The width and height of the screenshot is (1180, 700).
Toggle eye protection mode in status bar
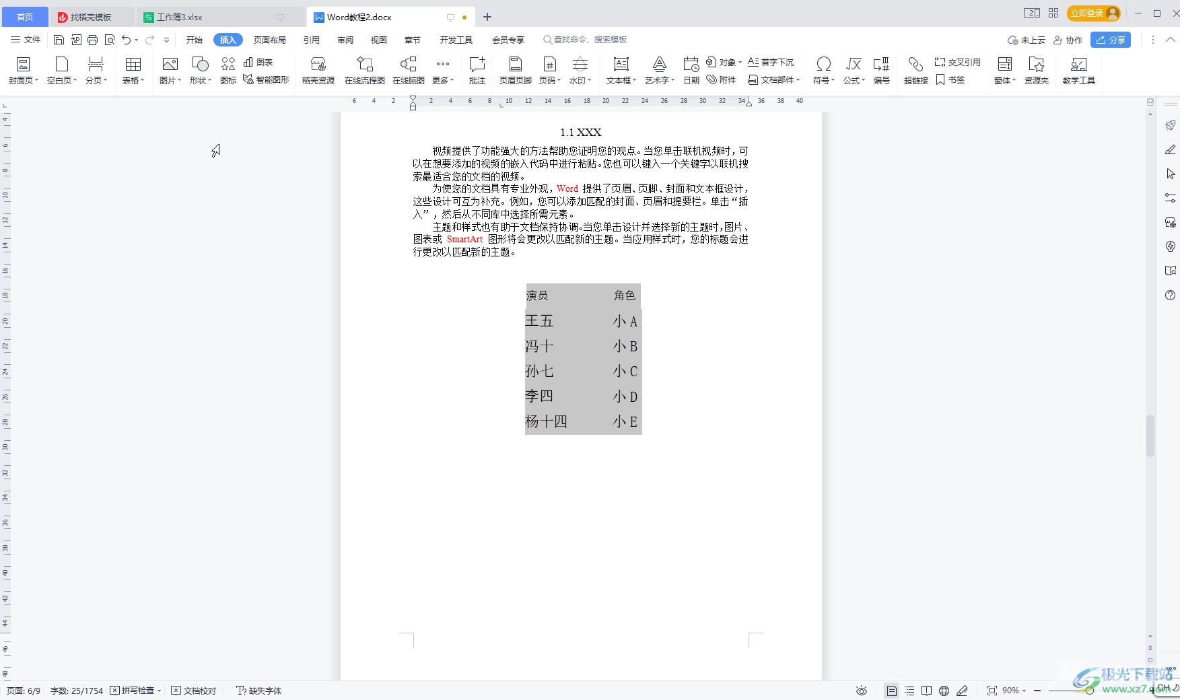click(862, 691)
